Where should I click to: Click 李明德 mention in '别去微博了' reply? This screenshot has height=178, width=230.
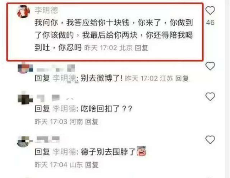point(64,78)
